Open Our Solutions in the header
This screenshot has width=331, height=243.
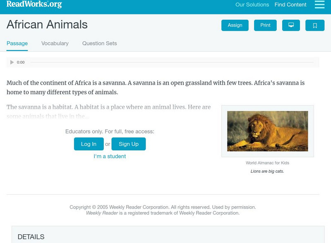pos(252,5)
